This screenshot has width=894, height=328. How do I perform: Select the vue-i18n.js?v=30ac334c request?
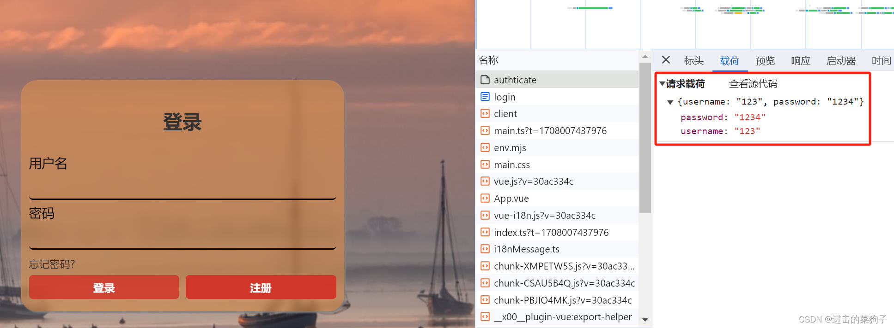tap(557, 215)
